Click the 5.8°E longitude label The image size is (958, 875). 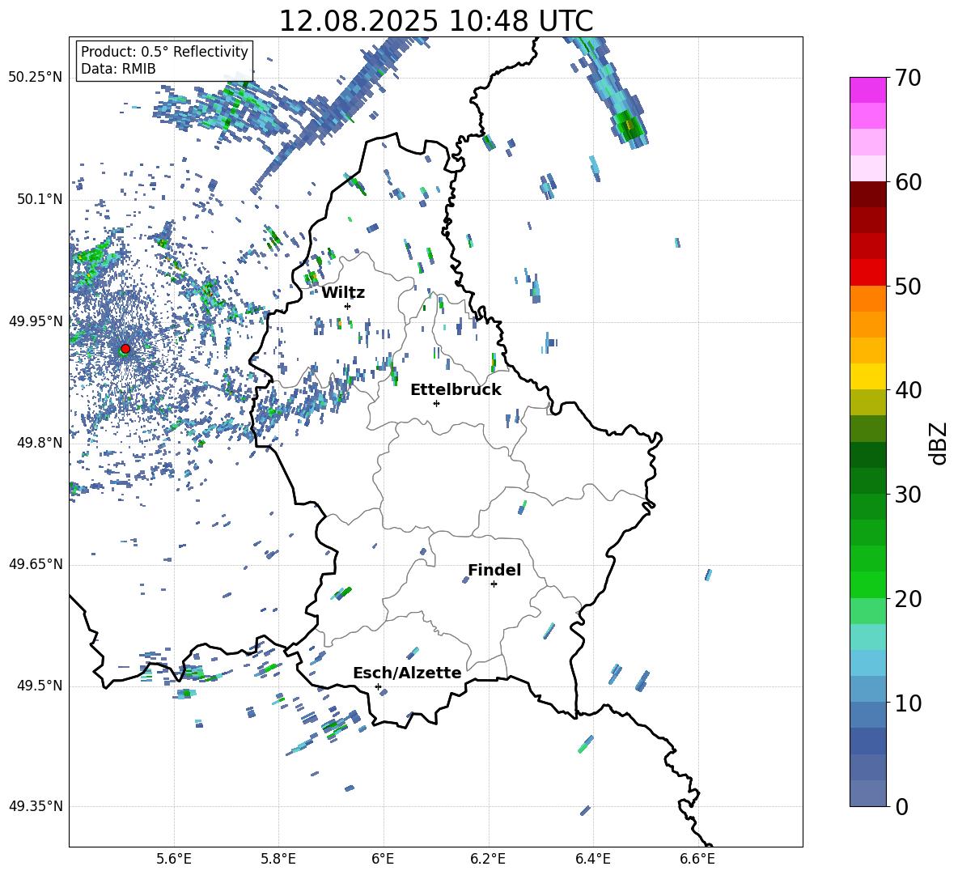[x=278, y=859]
